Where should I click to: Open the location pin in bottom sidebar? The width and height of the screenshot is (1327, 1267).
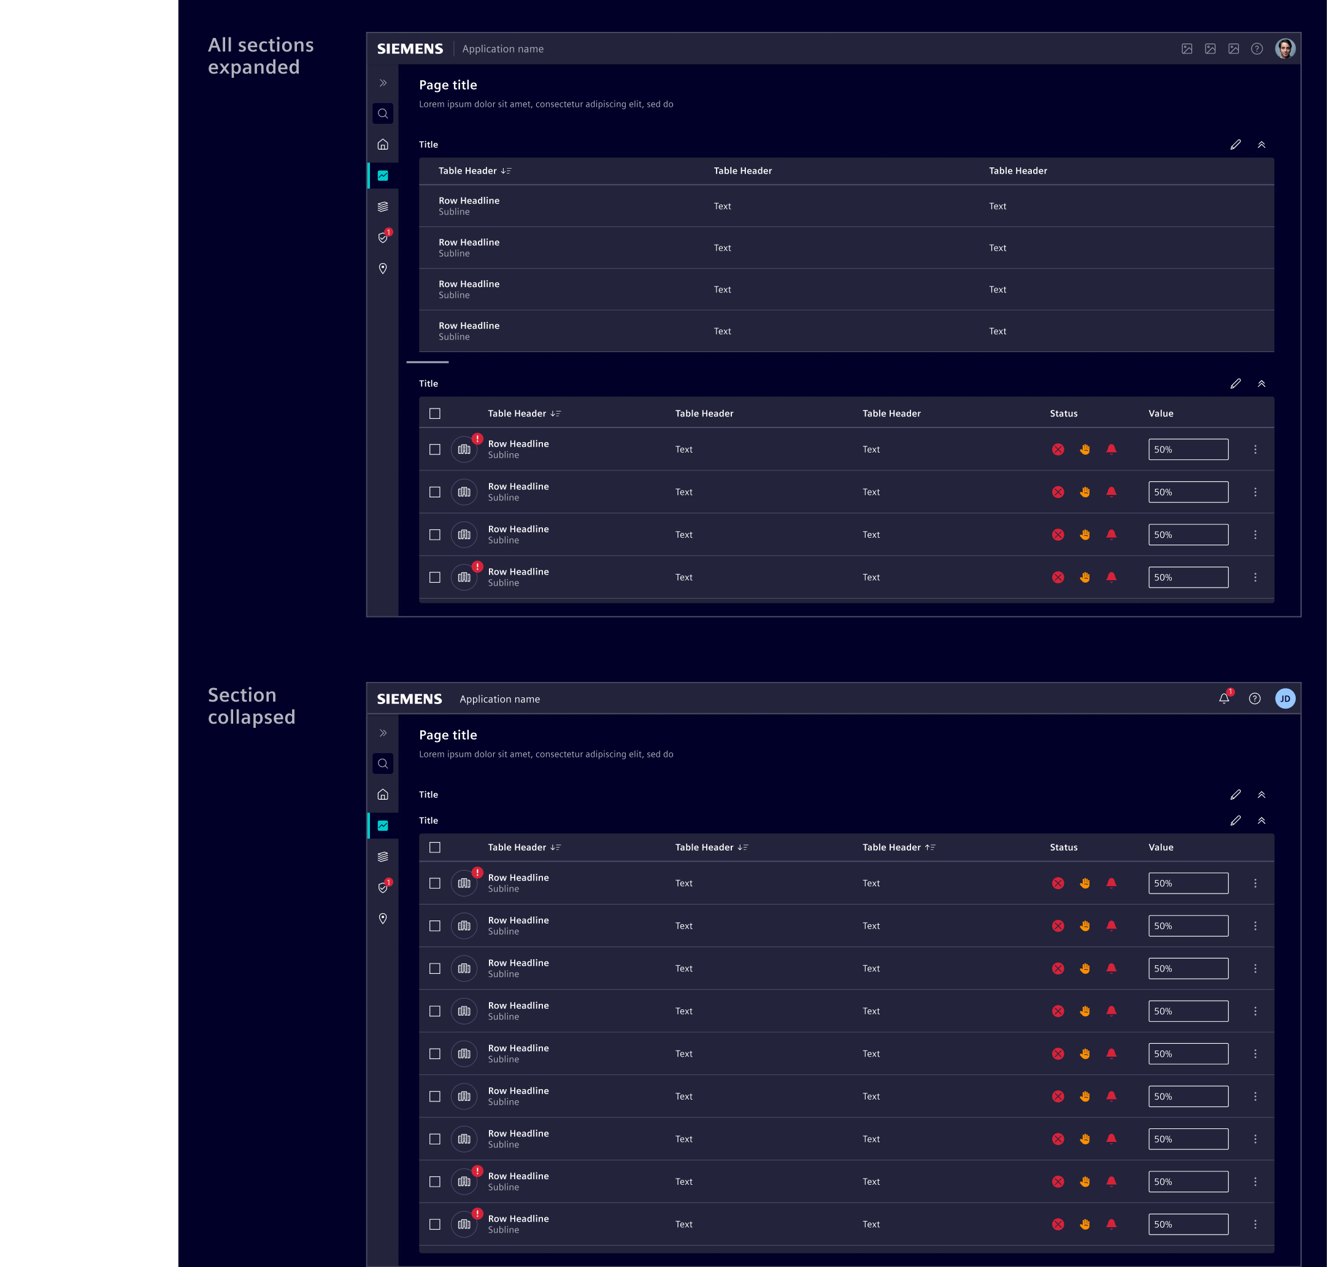tap(382, 919)
